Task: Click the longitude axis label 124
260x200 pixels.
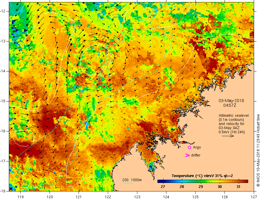Action: 166,197
